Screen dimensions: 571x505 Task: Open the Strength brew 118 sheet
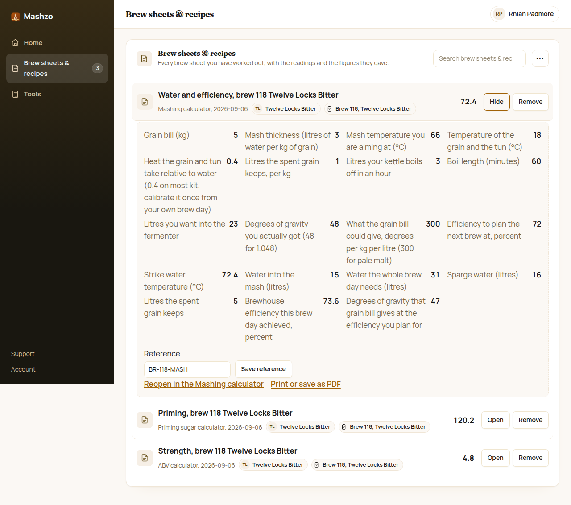coord(495,458)
